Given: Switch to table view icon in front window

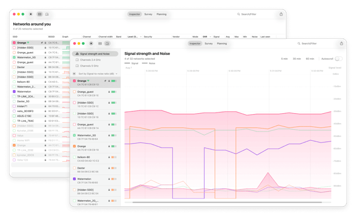Looking at the screenshot, I should [100, 43].
